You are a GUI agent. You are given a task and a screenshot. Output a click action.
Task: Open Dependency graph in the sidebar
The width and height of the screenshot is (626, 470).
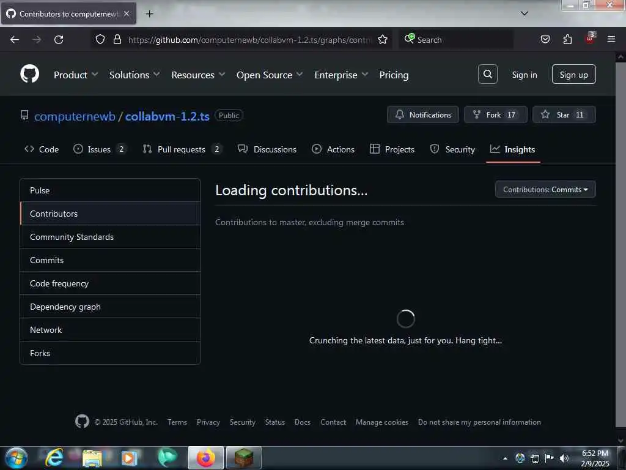(x=110, y=307)
